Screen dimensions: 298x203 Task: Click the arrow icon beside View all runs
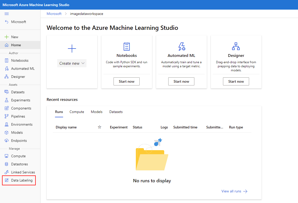coord(245,191)
